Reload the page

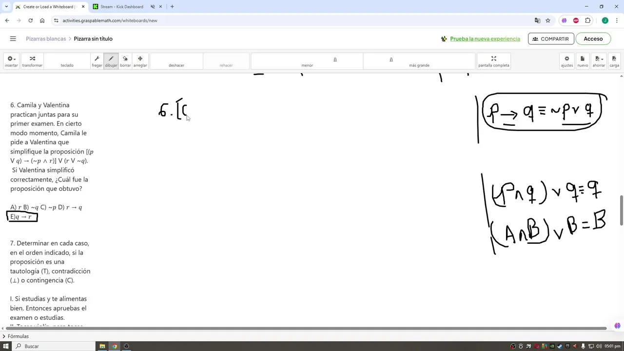(x=30, y=20)
